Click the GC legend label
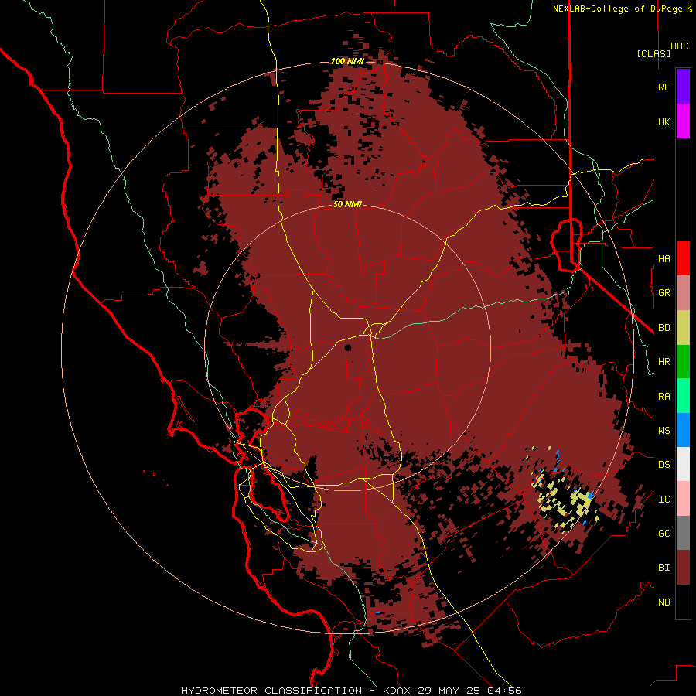The image size is (696, 696). click(664, 534)
